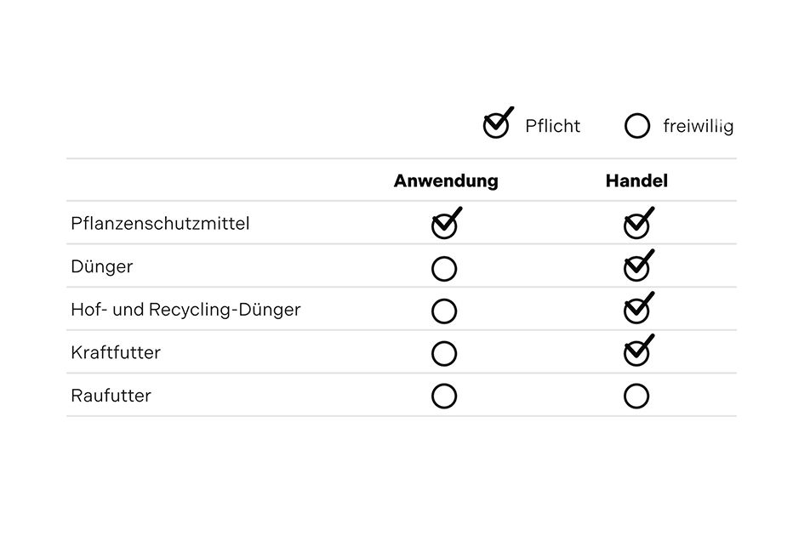Select Hof- und Recycling-Dünger Anwendung circle
The image size is (810, 542).
click(x=444, y=311)
